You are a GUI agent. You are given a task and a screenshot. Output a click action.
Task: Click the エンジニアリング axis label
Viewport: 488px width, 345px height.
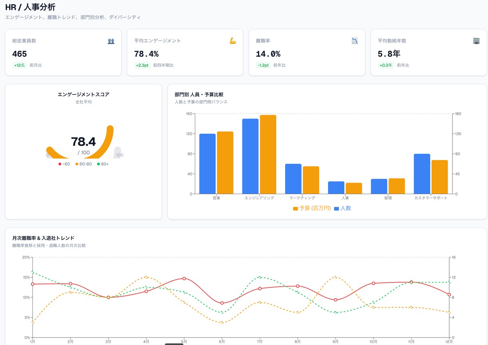tap(259, 198)
